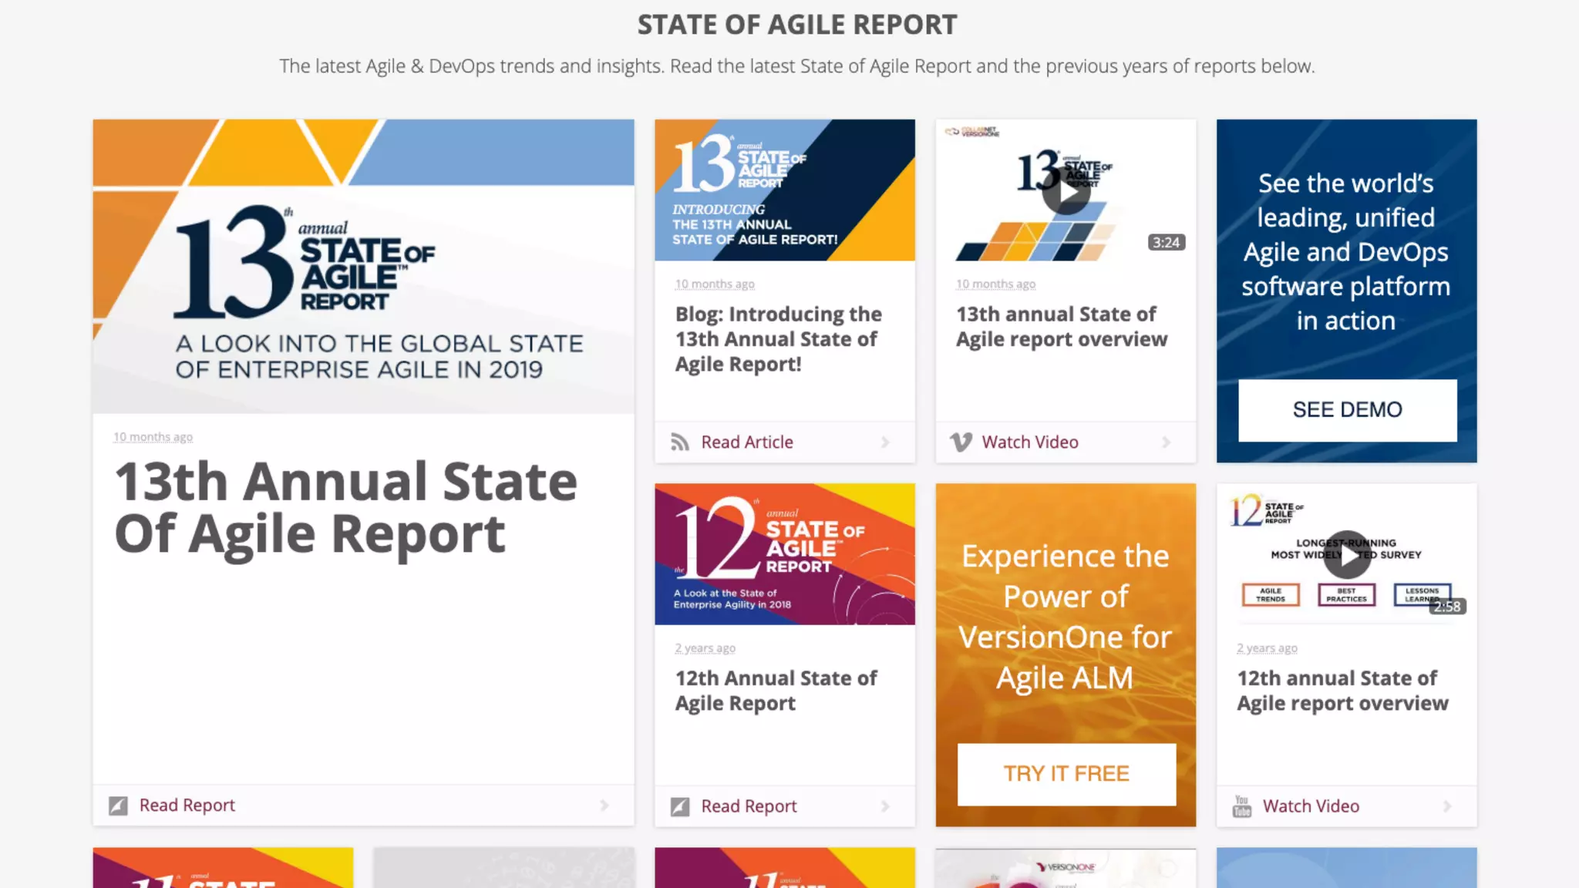The width and height of the screenshot is (1579, 888).
Task: Click the Vimeo icon beside Watch Video
Action: click(x=961, y=442)
